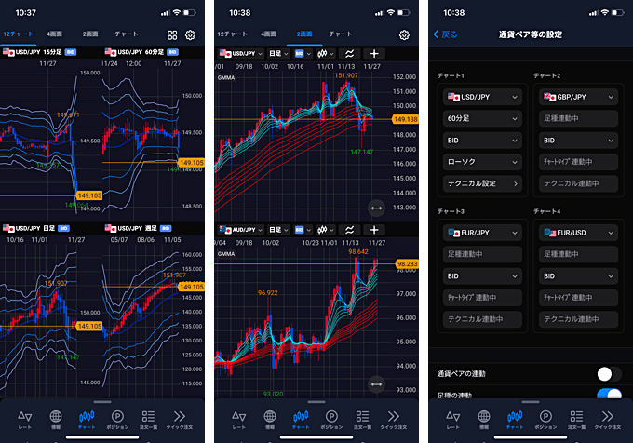This screenshot has width=633, height=443.
Task: Open チャート4 EUR/USD currency dropdown
Action: click(578, 233)
